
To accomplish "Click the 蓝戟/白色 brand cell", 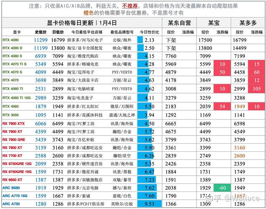I will [122, 196].
